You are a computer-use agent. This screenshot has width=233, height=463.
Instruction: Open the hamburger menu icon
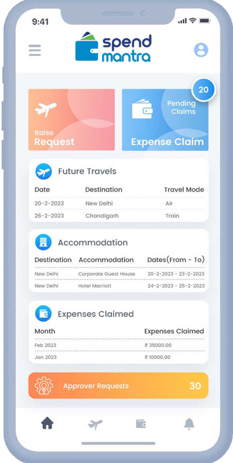click(x=35, y=50)
